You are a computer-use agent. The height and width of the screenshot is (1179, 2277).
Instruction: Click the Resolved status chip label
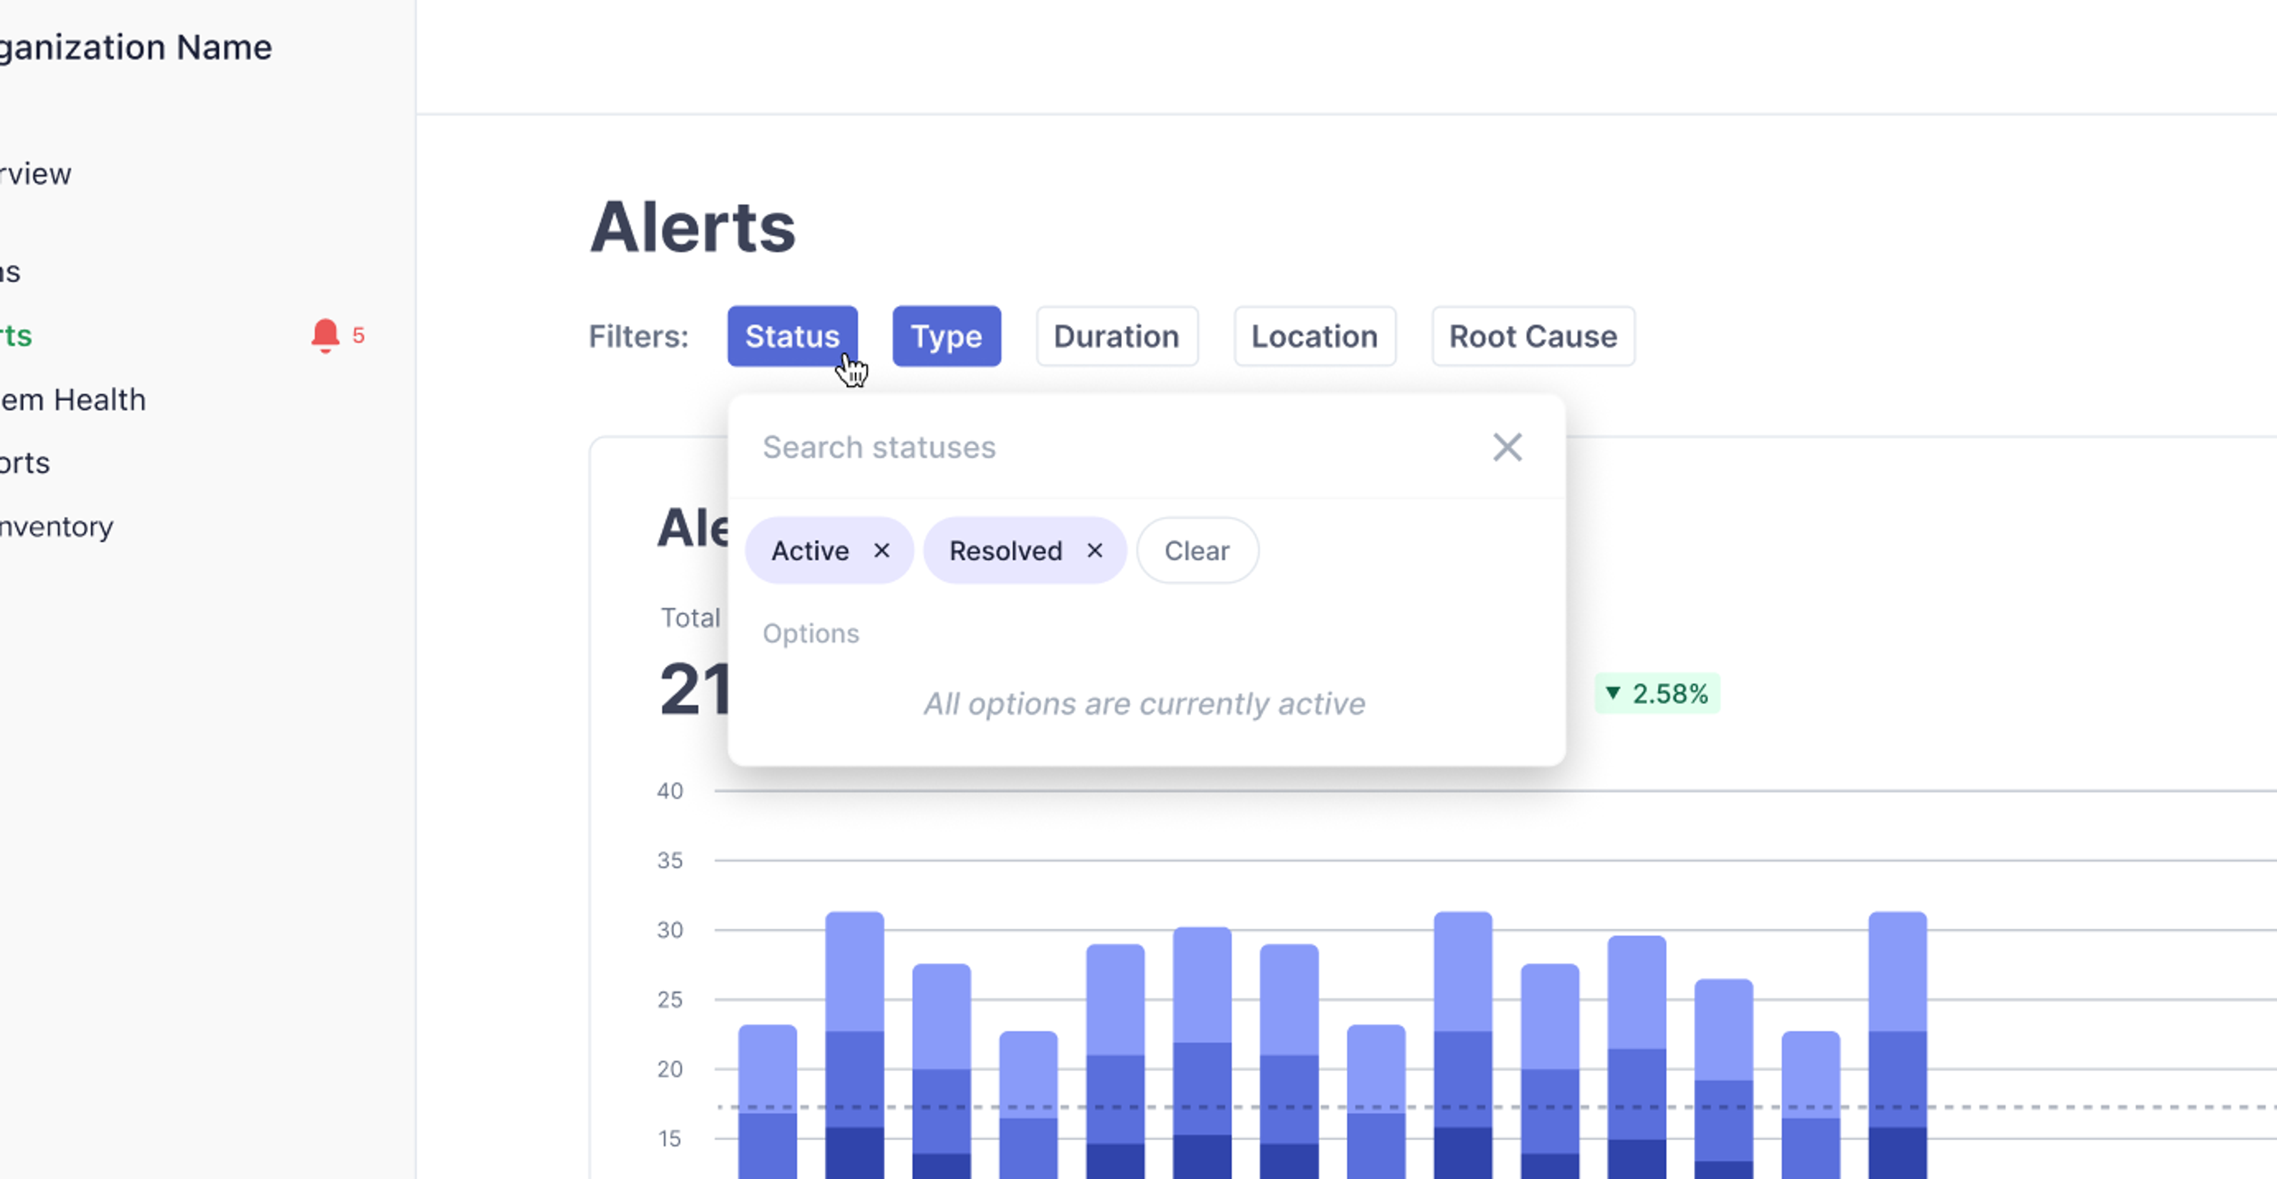pos(1005,550)
